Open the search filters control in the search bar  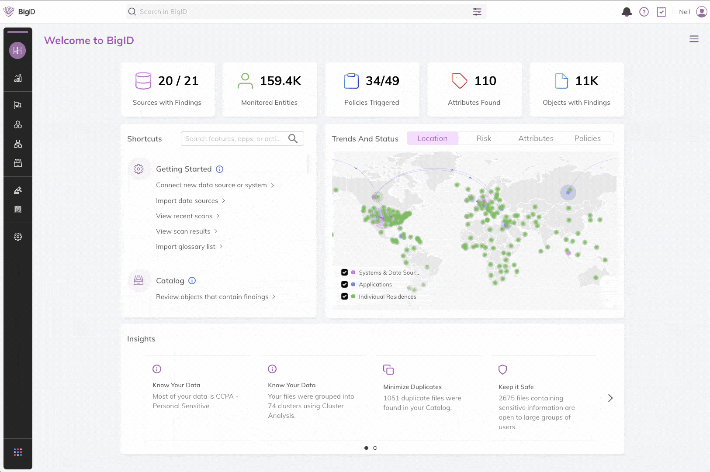(x=477, y=12)
